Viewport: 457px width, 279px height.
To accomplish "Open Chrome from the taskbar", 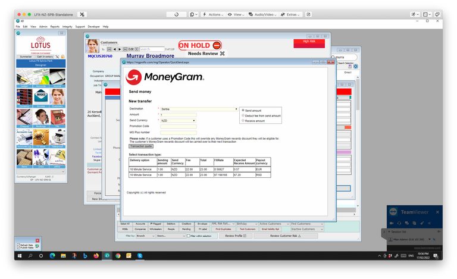I will coord(118,256).
